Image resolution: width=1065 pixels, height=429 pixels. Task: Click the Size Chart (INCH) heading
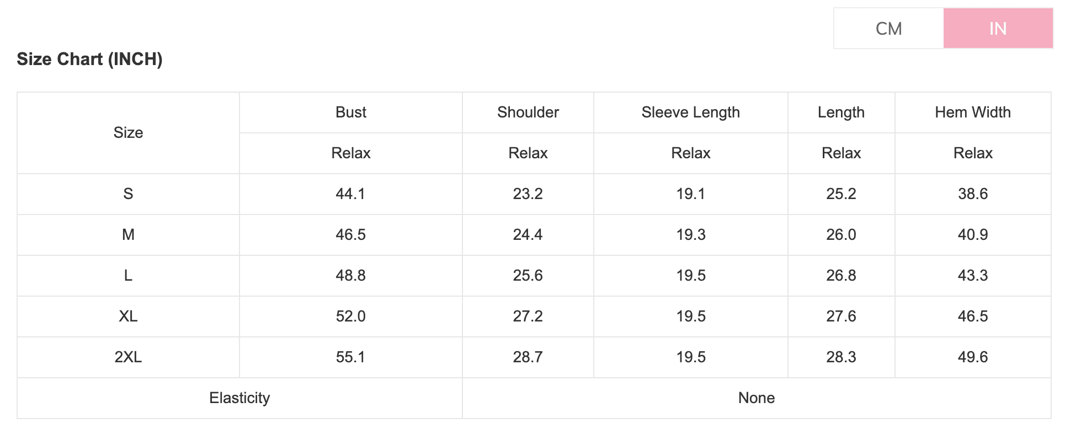click(89, 59)
